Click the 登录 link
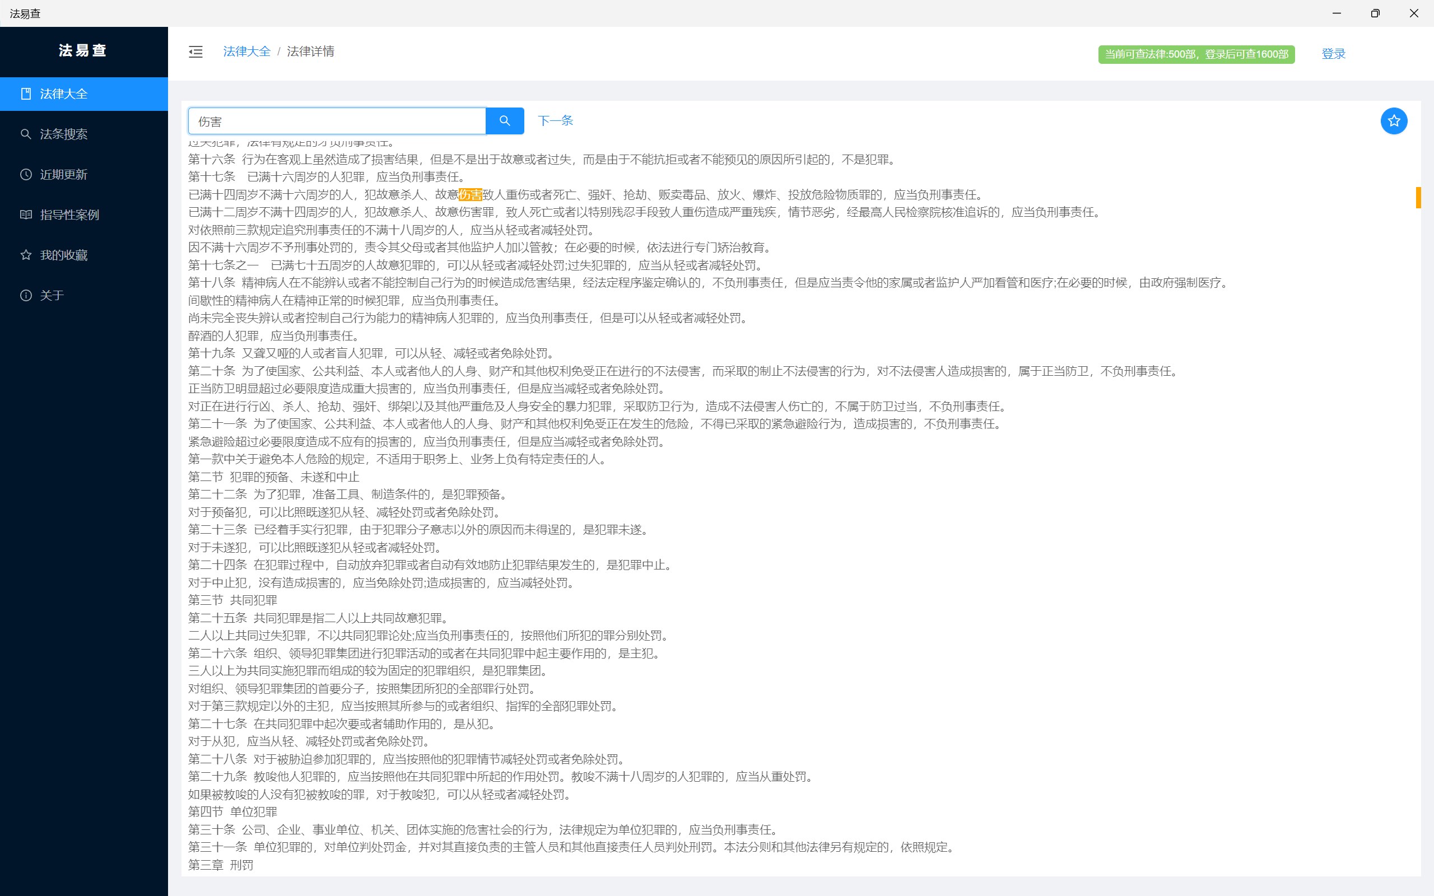The image size is (1434, 896). tap(1333, 54)
